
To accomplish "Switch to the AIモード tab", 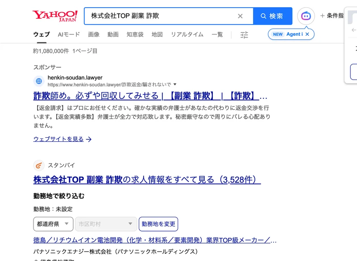I will pyautogui.click(x=69, y=34).
